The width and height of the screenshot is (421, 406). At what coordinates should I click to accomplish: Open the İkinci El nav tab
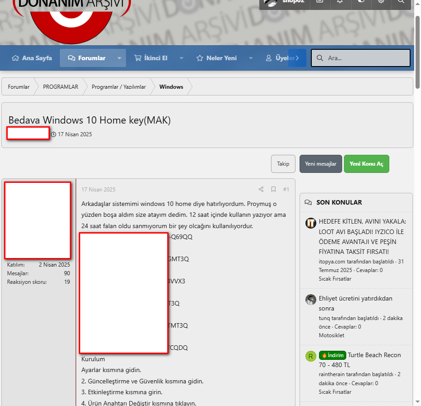[150, 58]
